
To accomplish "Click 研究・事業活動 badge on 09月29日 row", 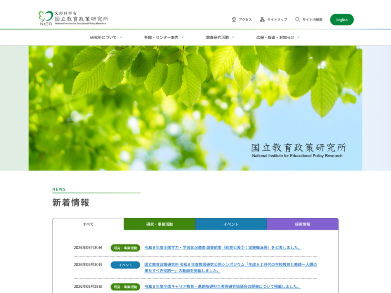I will pyautogui.click(x=125, y=287).
